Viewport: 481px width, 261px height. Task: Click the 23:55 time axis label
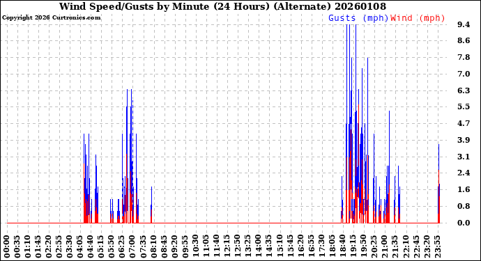437,247
